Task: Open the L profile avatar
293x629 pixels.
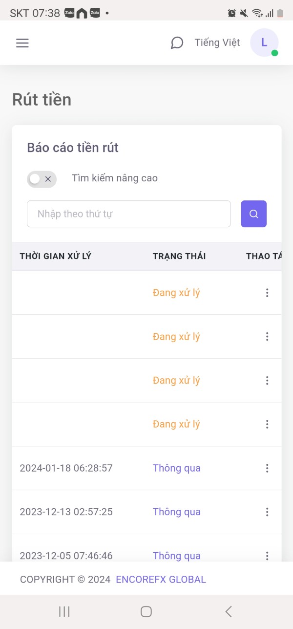Action: coord(264,43)
